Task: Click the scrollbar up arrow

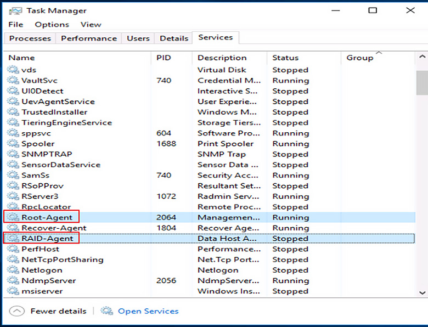Action: click(x=422, y=57)
